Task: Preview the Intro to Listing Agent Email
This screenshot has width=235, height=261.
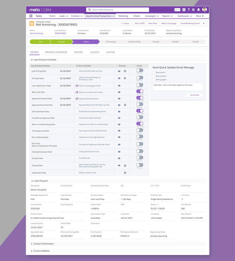Action: click(119, 86)
